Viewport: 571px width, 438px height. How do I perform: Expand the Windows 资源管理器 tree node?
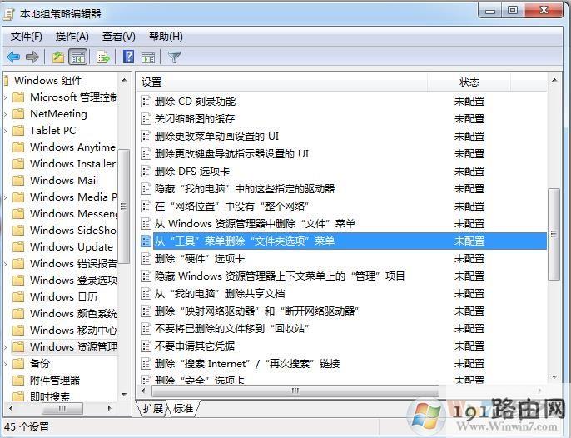6,347
